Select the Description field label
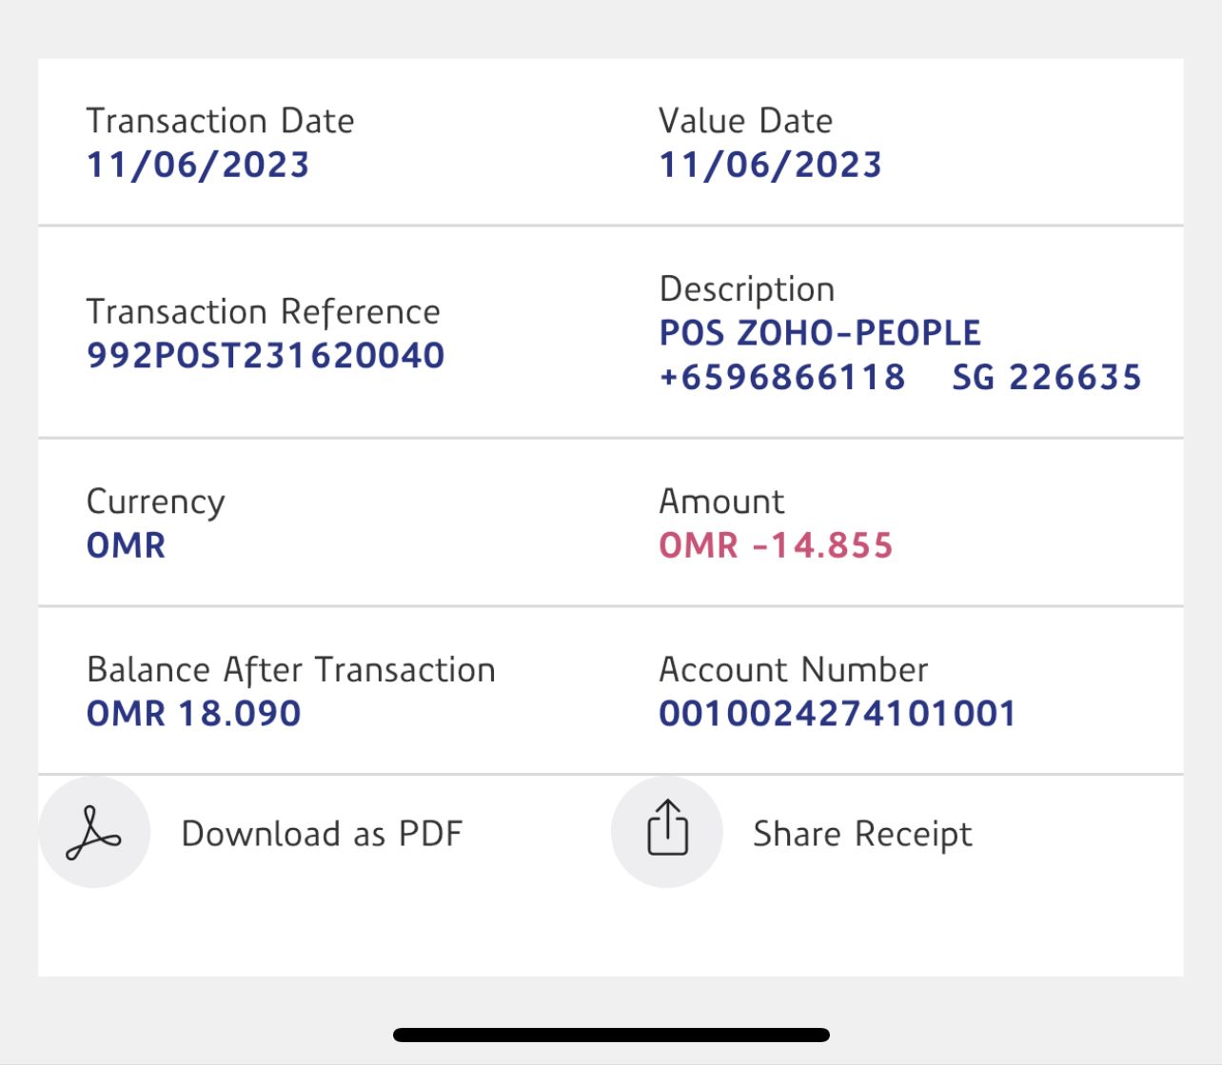Image resolution: width=1222 pixels, height=1065 pixels. tap(747, 289)
